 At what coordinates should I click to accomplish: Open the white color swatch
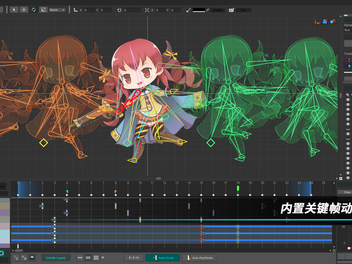tap(199, 10)
